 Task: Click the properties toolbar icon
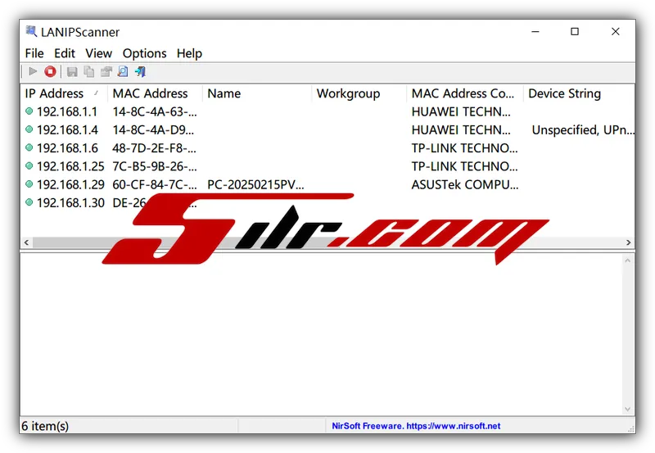tap(106, 72)
